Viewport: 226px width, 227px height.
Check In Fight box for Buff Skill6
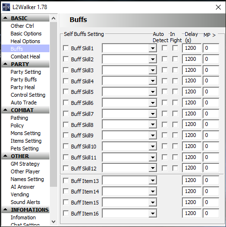pyautogui.click(x=175, y=103)
